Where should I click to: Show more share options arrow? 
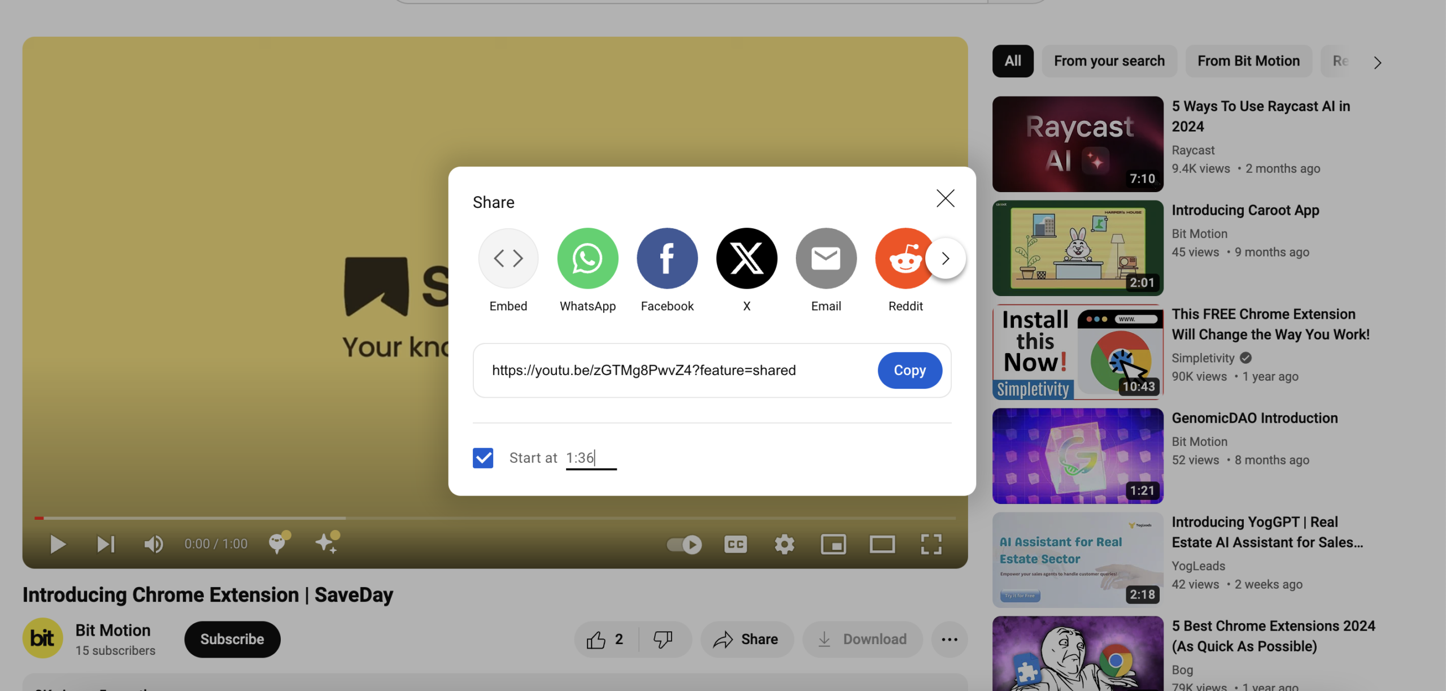tap(946, 259)
